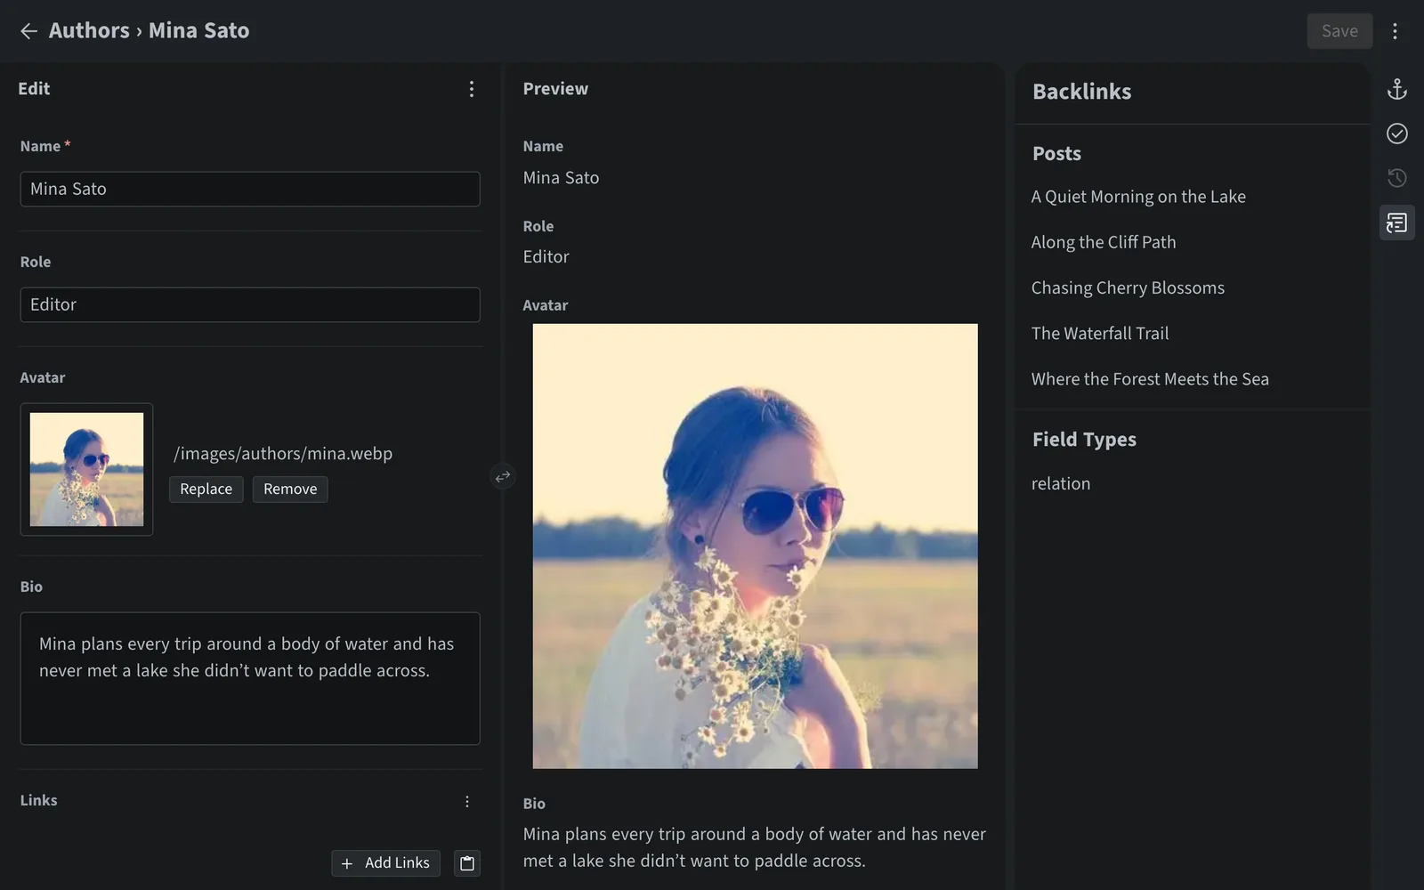This screenshot has width=1424, height=890.
Task: Open backlink 'A Quiet Morning on the Lake'
Action: (x=1138, y=197)
